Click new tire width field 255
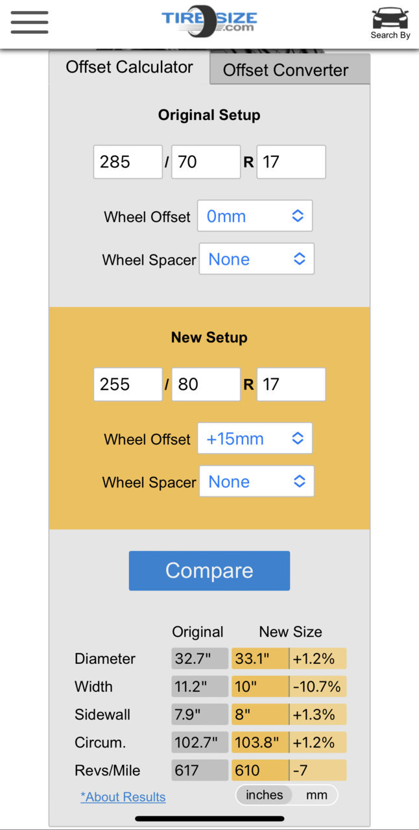Image resolution: width=419 pixels, height=830 pixels. [128, 384]
